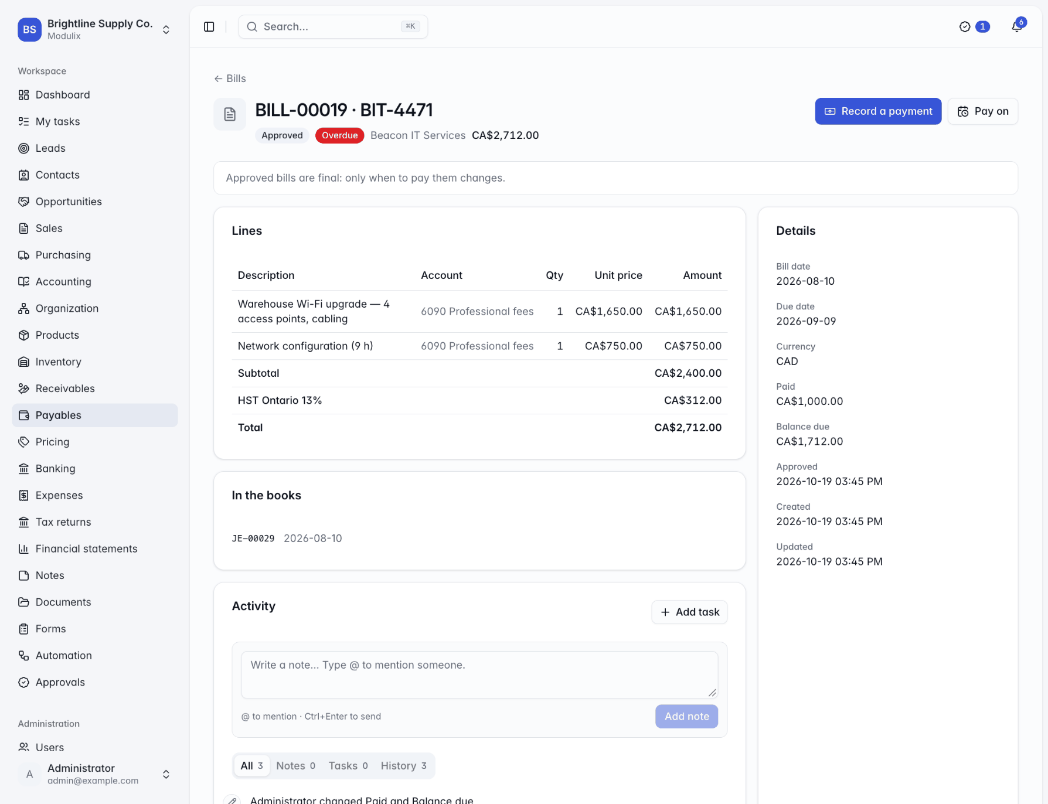
Task: Focus the Search field
Action: [x=333, y=27]
